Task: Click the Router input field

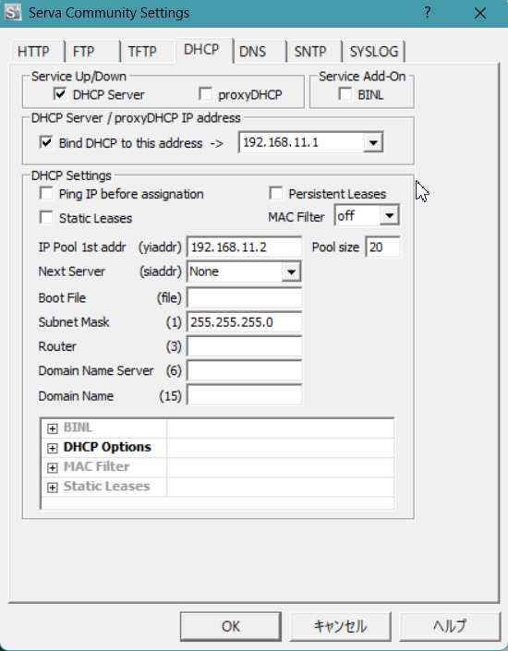Action: [x=244, y=346]
